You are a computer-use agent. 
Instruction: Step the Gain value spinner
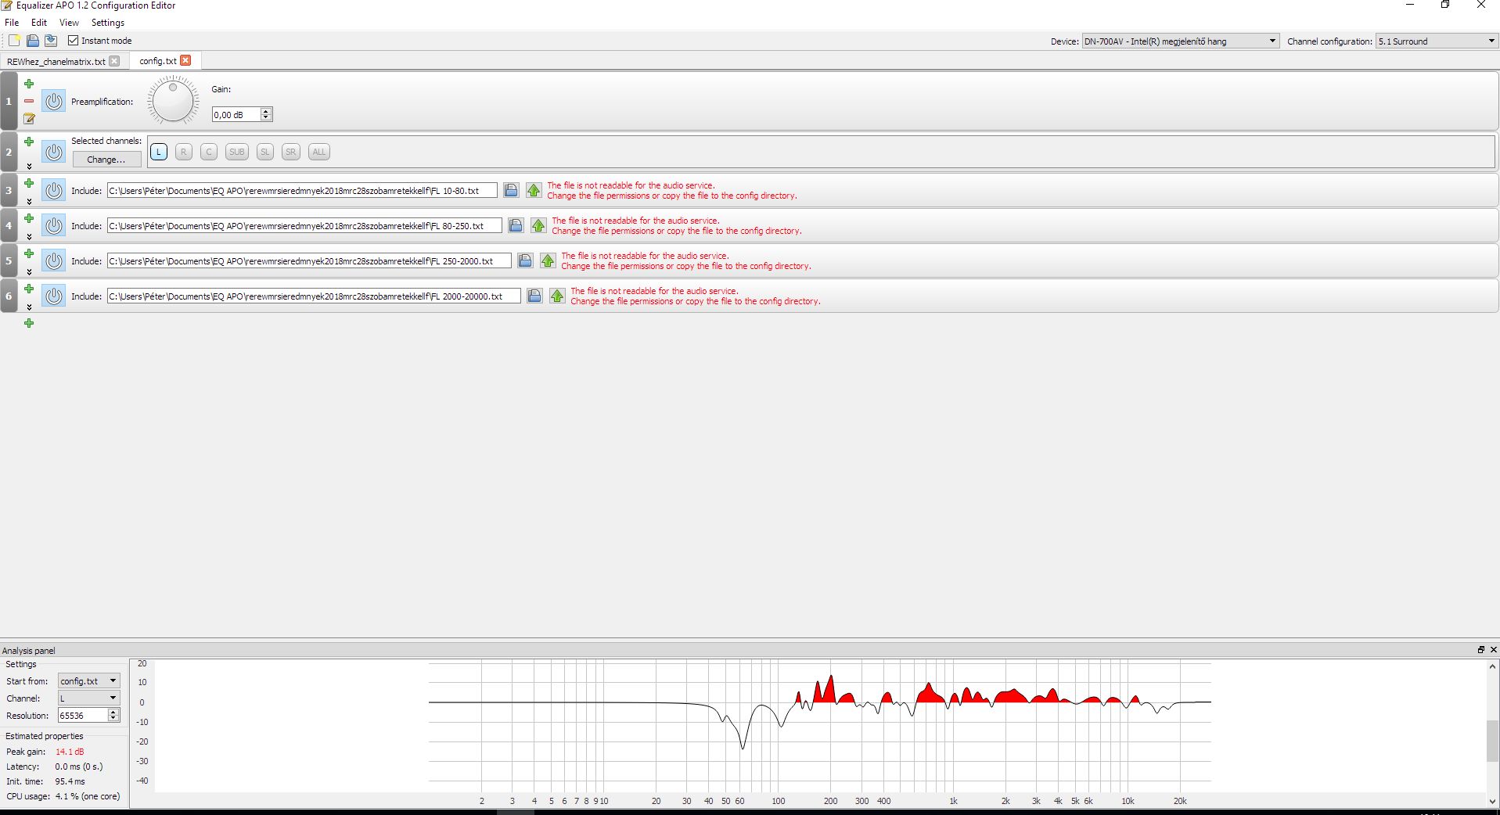(x=266, y=114)
